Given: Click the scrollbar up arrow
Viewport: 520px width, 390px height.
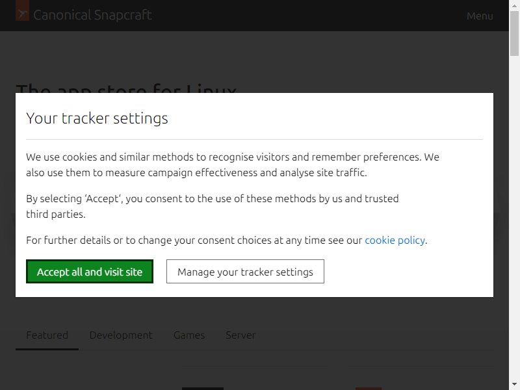Looking at the screenshot, I should pos(514,5).
